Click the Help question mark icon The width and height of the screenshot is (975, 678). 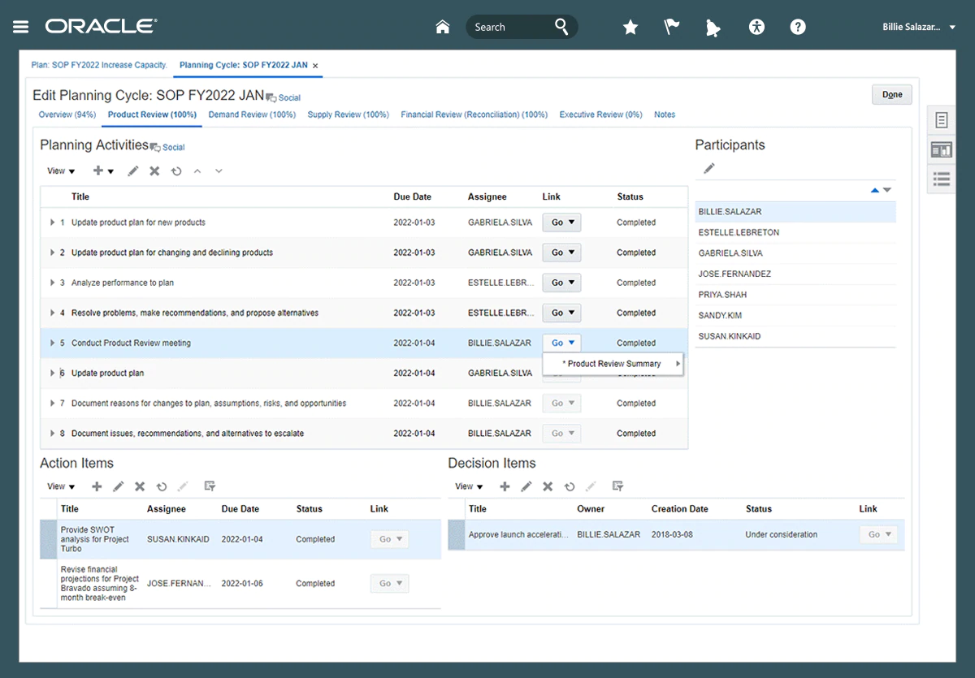pyautogui.click(x=798, y=28)
